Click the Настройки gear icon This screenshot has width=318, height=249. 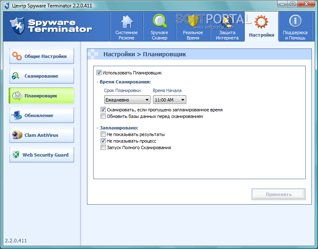[261, 21]
